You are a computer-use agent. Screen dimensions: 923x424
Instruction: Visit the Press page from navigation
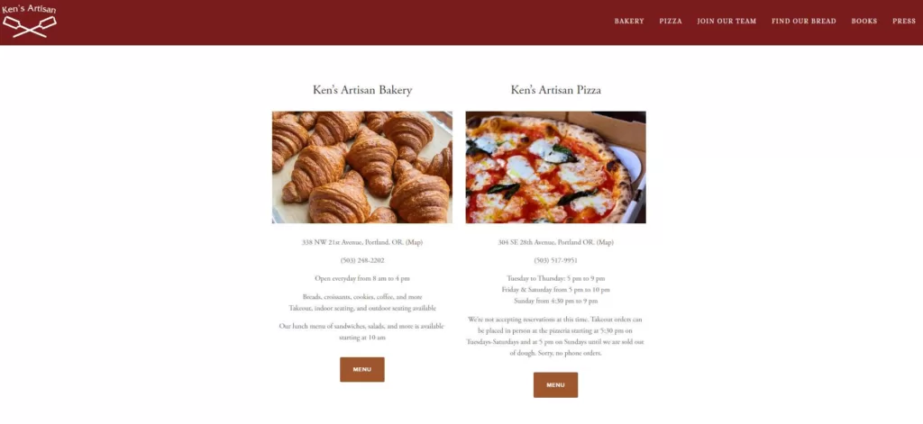(904, 21)
